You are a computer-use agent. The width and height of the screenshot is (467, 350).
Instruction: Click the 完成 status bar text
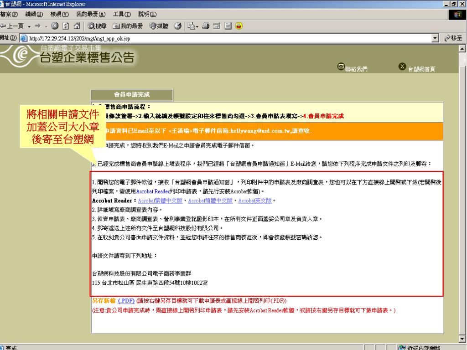[x=11, y=348]
